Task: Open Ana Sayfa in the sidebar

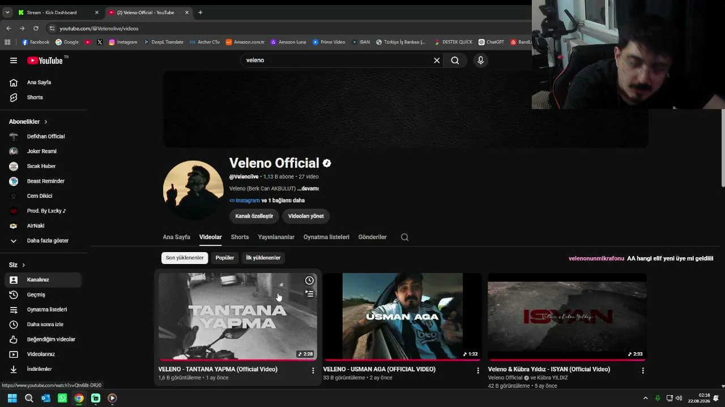Action: [43, 83]
